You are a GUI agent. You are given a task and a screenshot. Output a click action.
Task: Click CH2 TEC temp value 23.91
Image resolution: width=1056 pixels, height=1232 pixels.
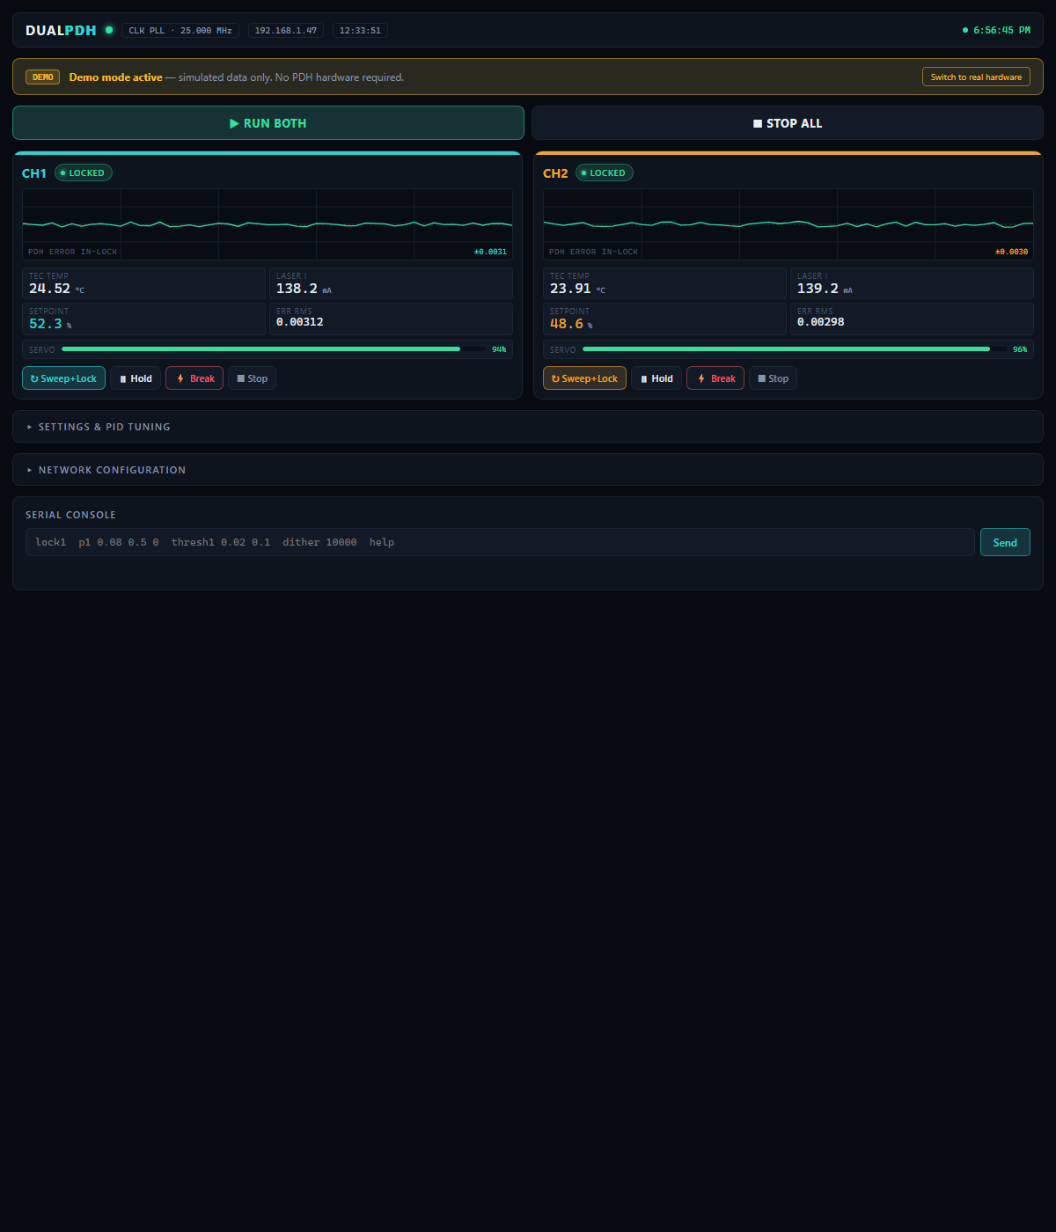click(x=570, y=289)
